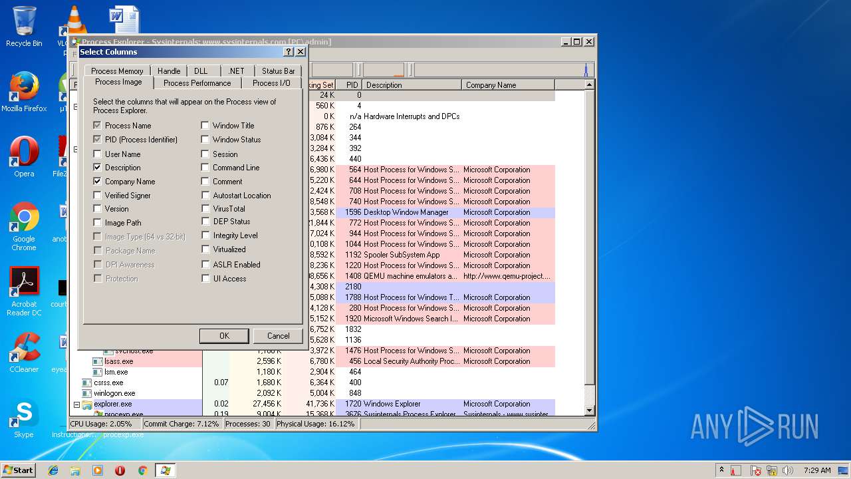Launch CCleaner from the desktop
Screen dimensions: 851x479
tap(24, 353)
